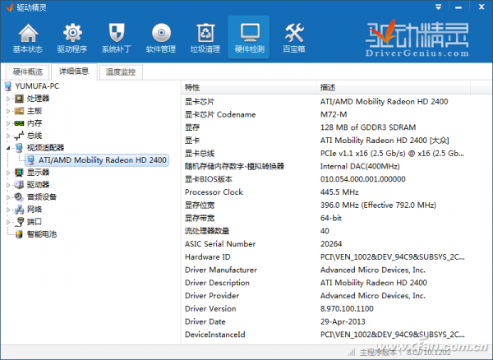Click the 处理器 processor chip icon

click(19, 99)
